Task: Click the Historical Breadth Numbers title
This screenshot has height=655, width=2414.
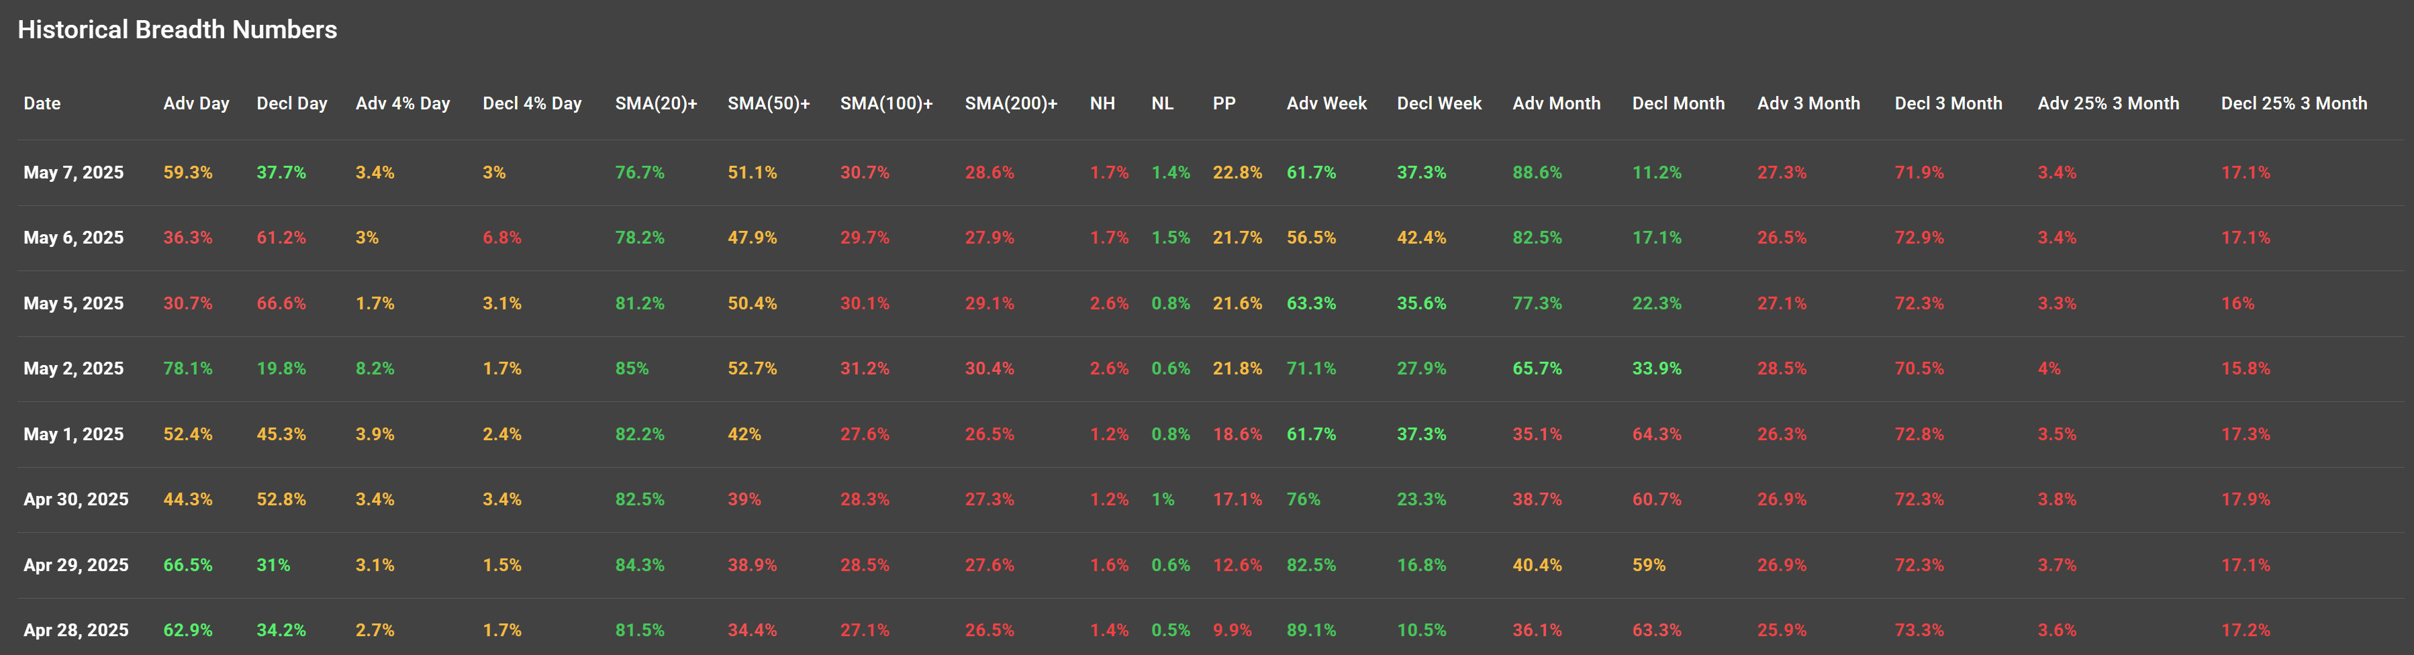Action: coord(177,30)
